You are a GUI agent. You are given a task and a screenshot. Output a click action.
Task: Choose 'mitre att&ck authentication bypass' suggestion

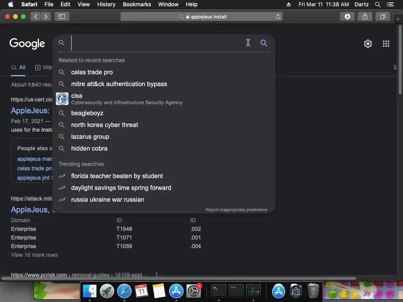(x=164, y=84)
